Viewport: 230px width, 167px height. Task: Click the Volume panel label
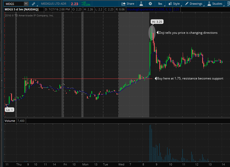click(x=10, y=121)
